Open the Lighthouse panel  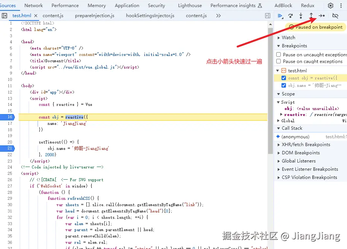(x=190, y=6)
